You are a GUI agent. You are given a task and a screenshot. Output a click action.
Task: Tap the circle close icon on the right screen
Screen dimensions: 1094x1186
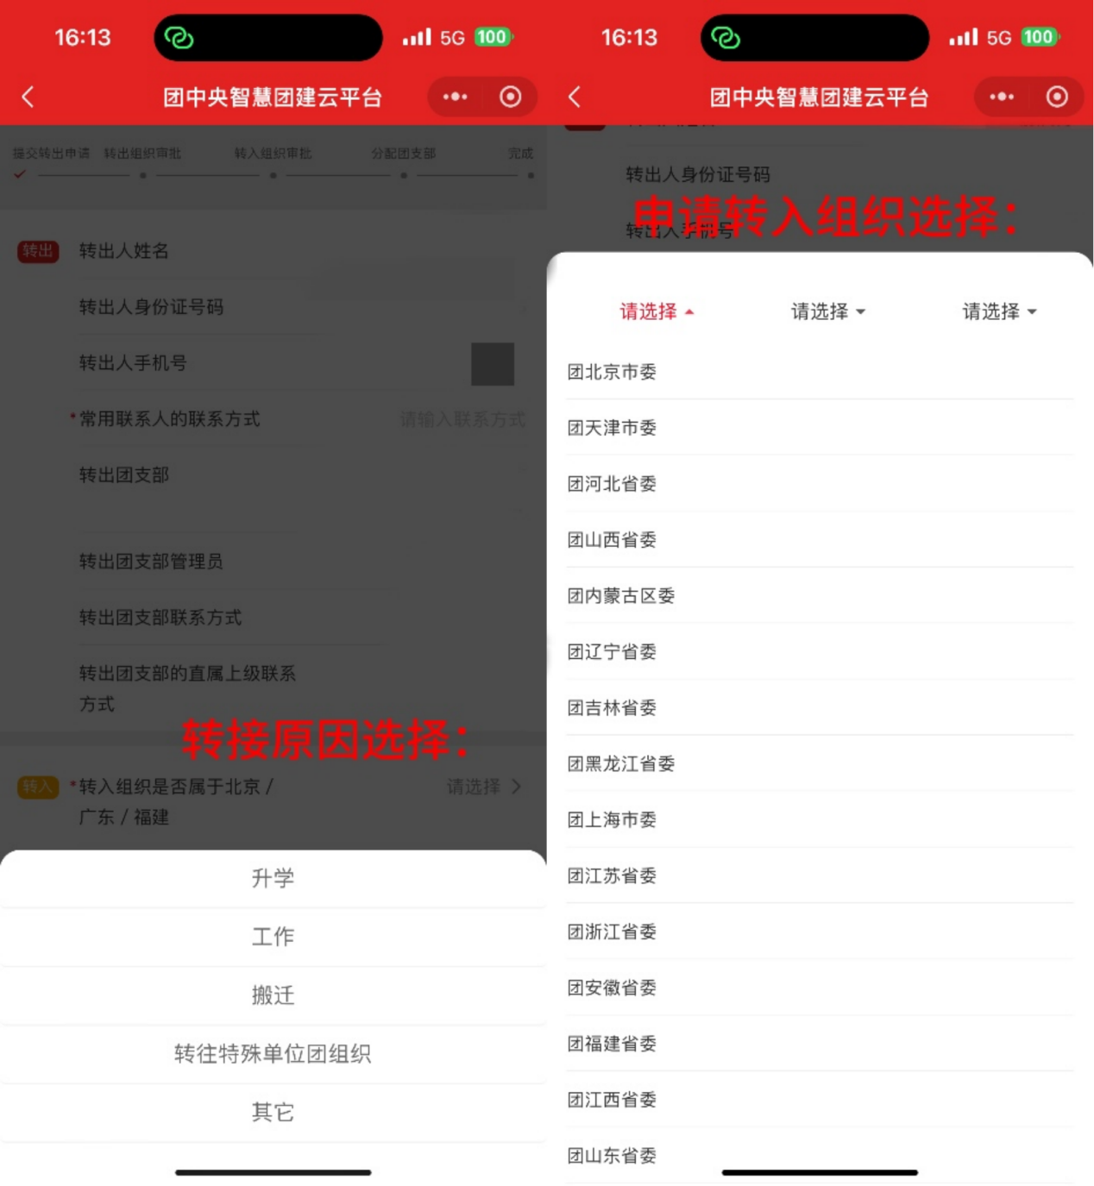(x=1058, y=97)
